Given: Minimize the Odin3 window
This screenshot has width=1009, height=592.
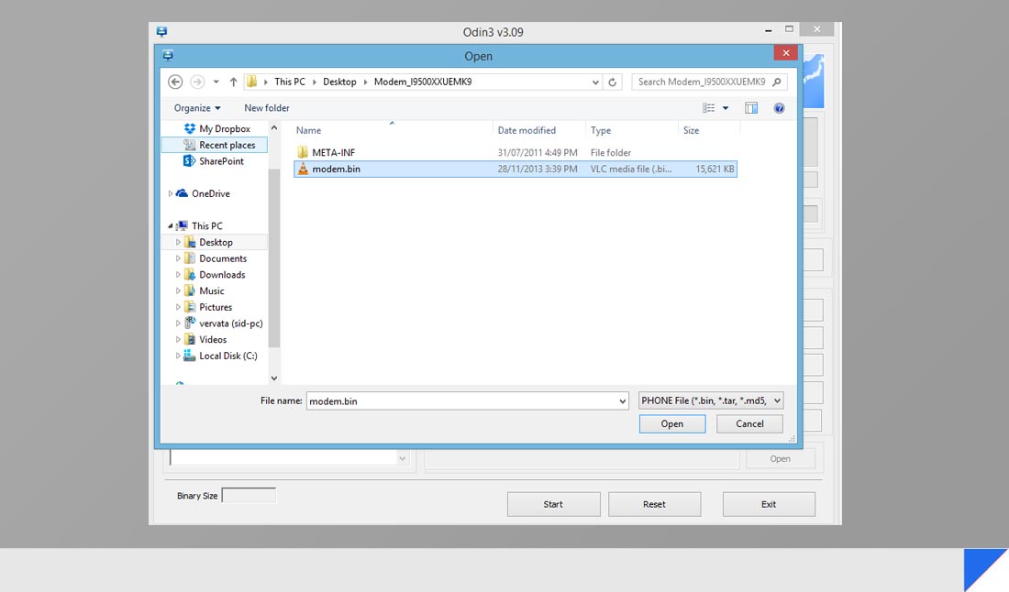Looking at the screenshot, I should click(769, 30).
